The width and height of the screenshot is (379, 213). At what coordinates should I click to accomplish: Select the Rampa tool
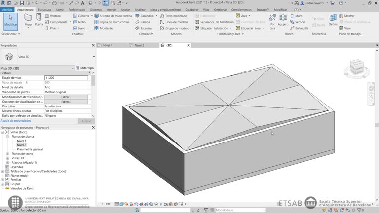(144, 22)
